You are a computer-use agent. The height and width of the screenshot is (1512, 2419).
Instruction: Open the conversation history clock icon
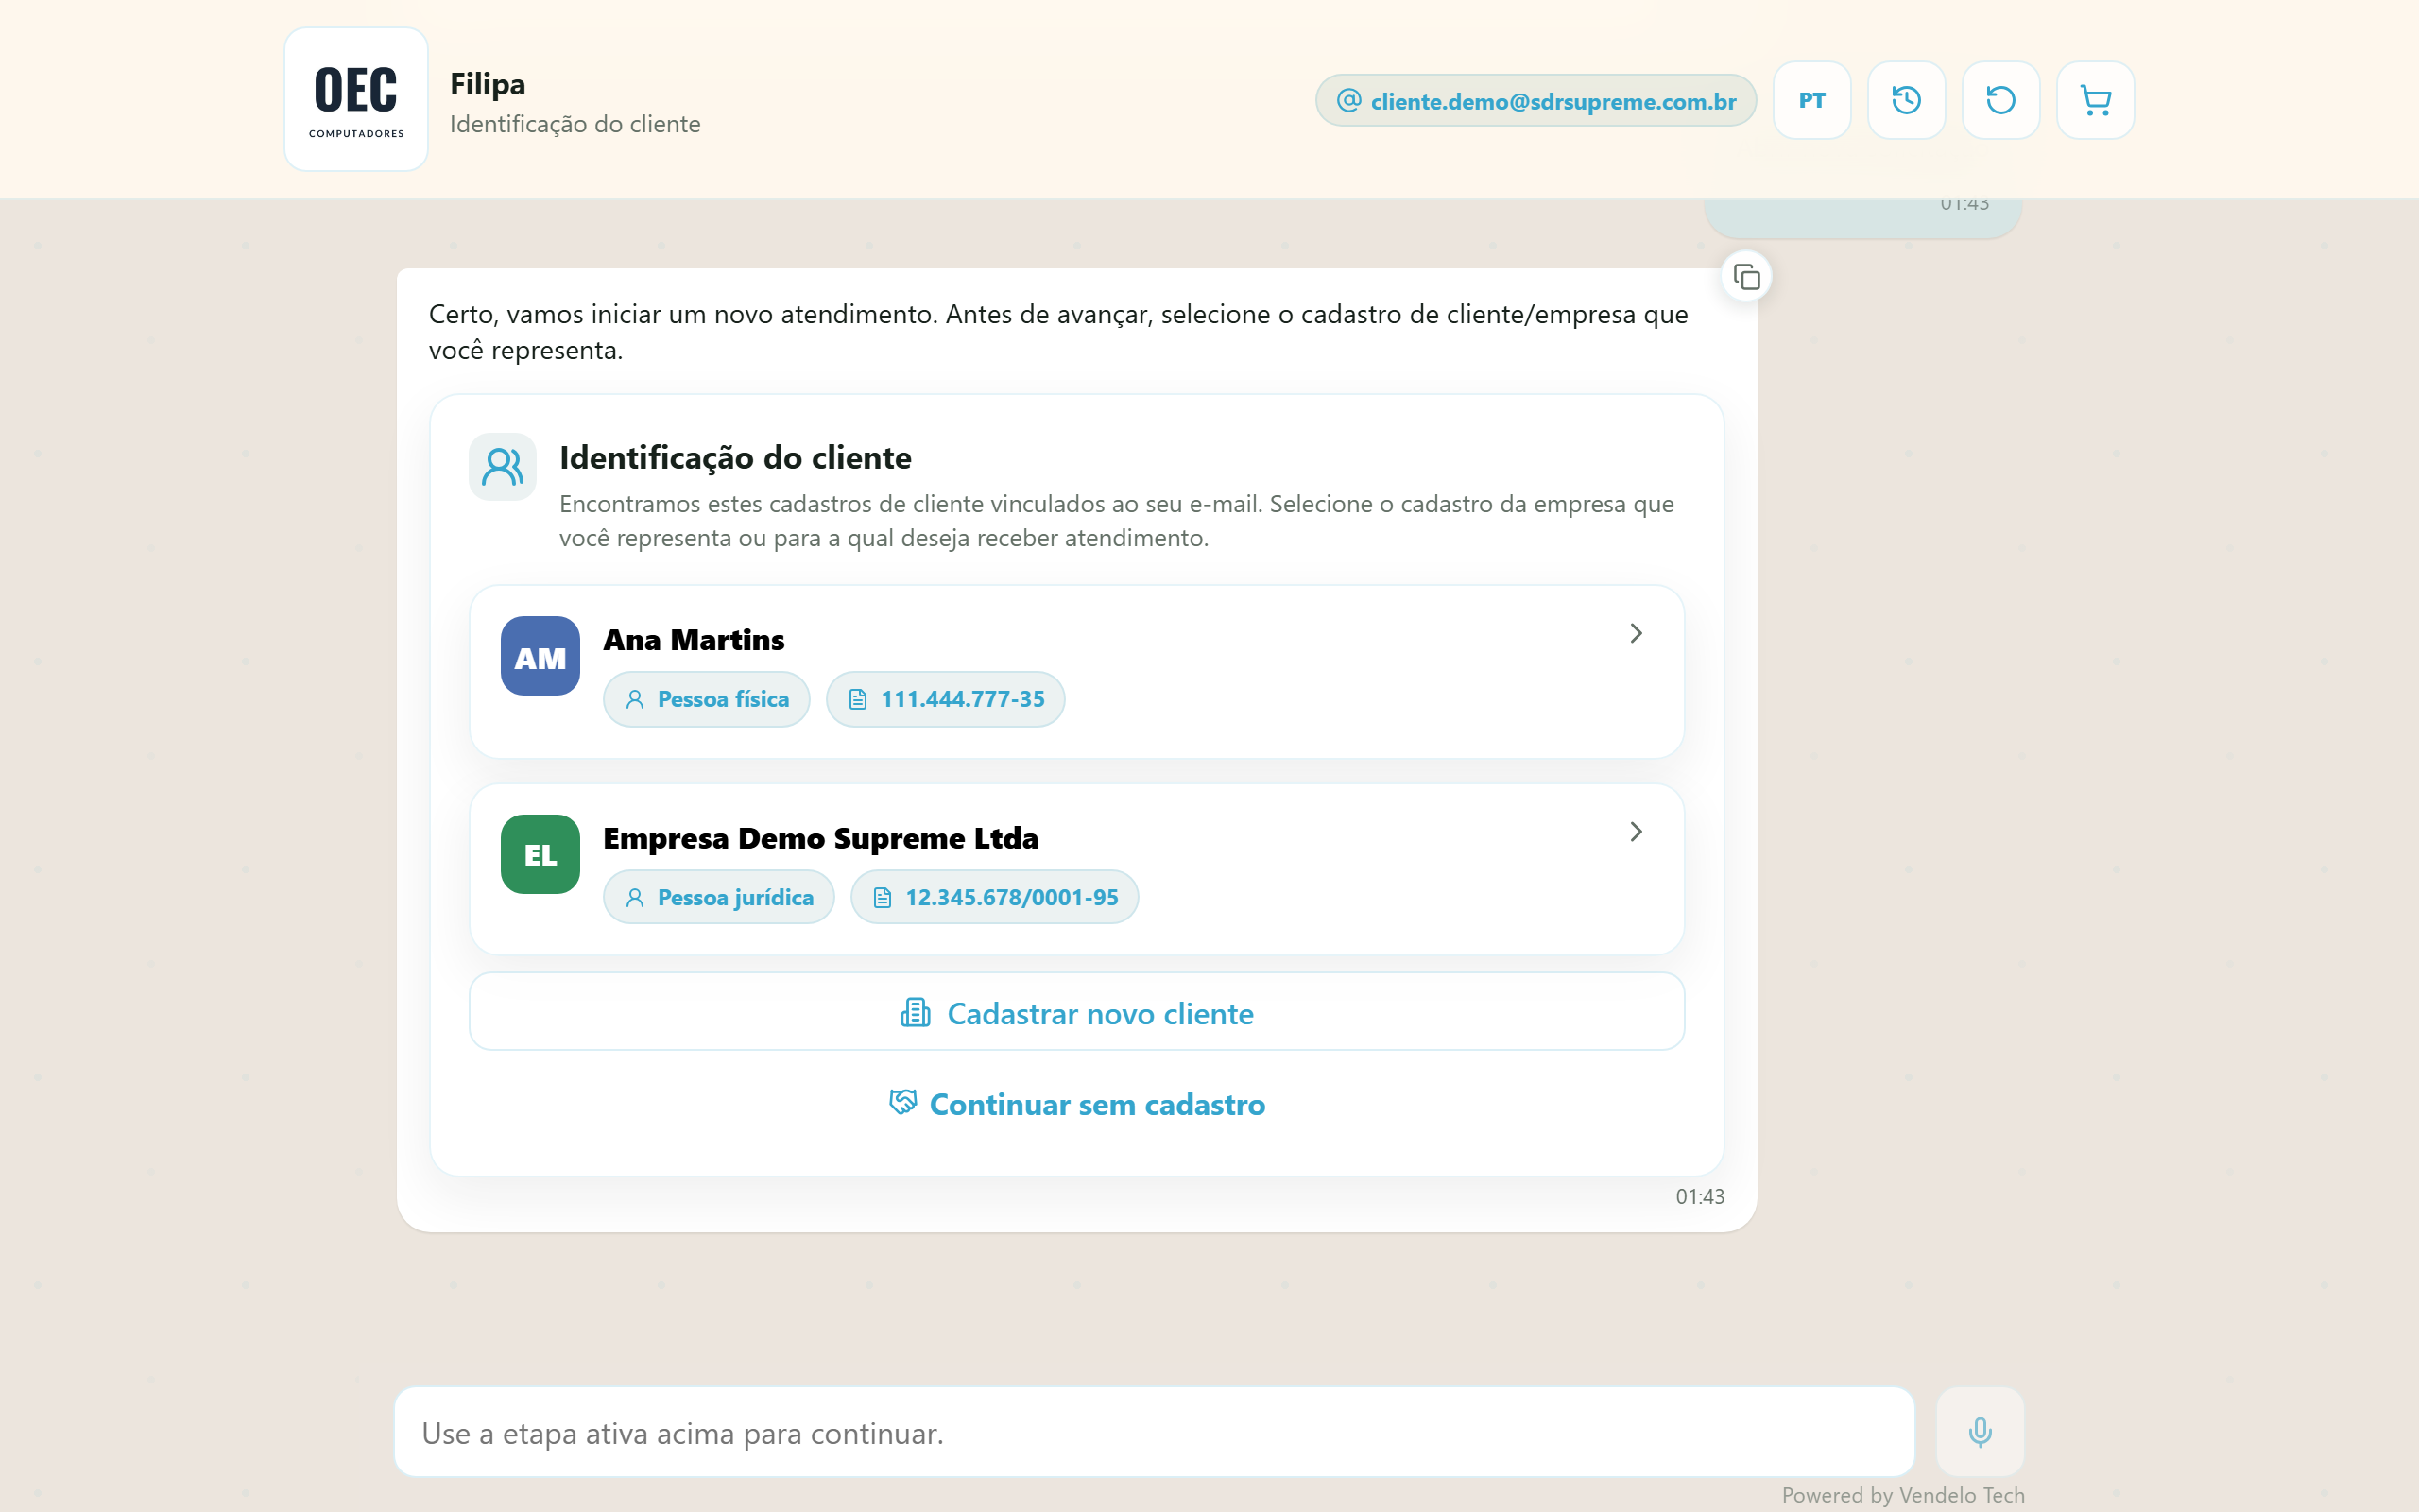[1906, 100]
